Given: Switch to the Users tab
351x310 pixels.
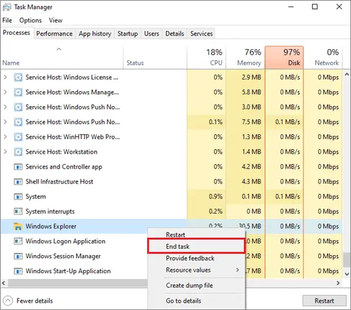Looking at the screenshot, I should pyautogui.click(x=152, y=34).
